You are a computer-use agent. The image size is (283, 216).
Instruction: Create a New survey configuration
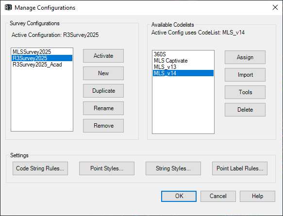pos(103,73)
